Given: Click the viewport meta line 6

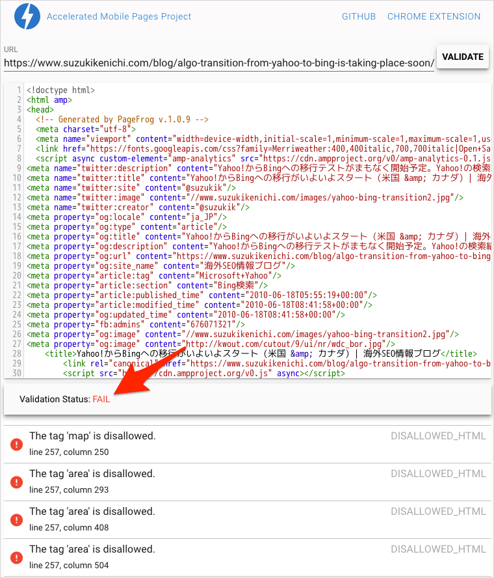Looking at the screenshot, I should pyautogui.click(x=263, y=139).
